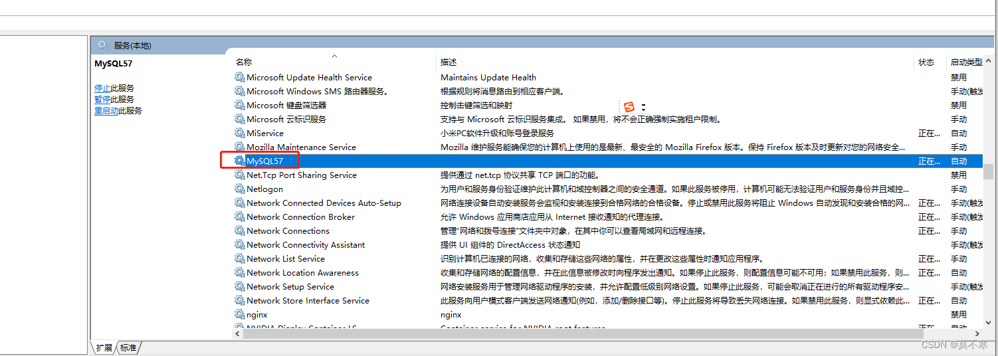The height and width of the screenshot is (356, 998).
Task: Switch to the 扩展 tab
Action: click(x=104, y=347)
